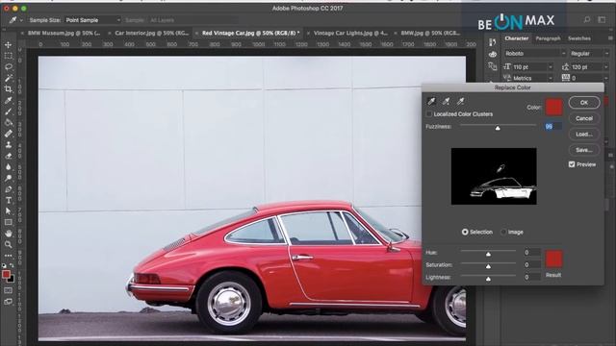Viewport: 616px width, 346px height.
Task: Click the Save... button
Action: (x=584, y=150)
